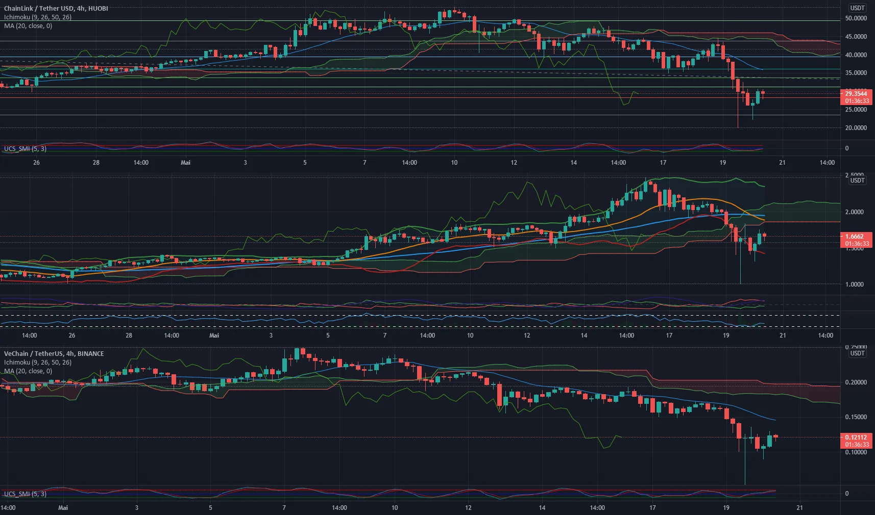Select MA (20, close, 0) legend in ChainLink chart

[28, 26]
